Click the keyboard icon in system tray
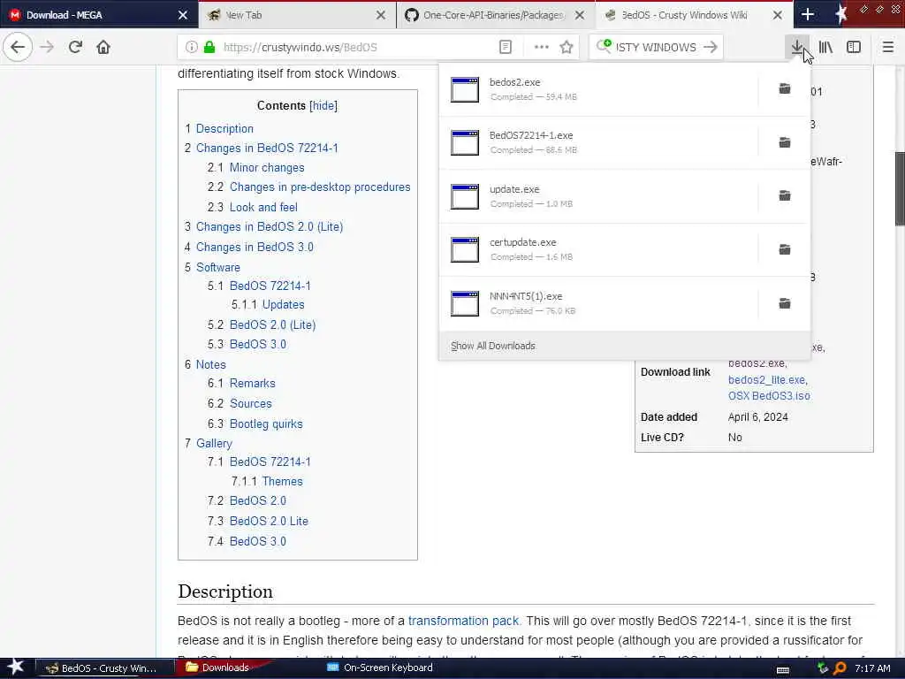 [x=783, y=669]
